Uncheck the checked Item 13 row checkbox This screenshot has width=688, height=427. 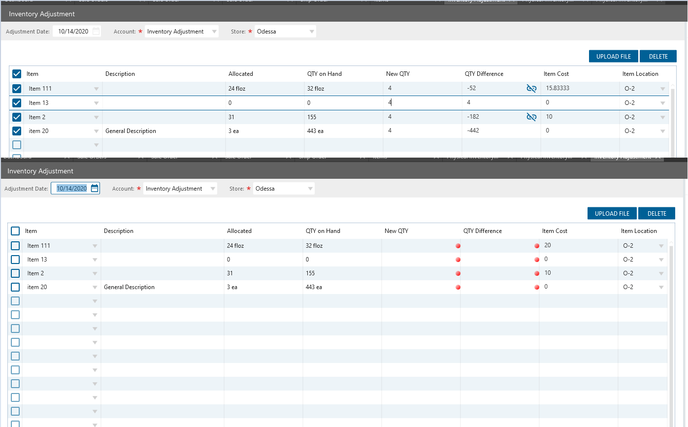point(17,103)
